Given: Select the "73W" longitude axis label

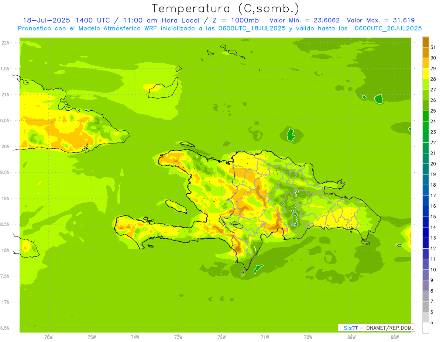Looking at the screenshot, I should 178,337.
